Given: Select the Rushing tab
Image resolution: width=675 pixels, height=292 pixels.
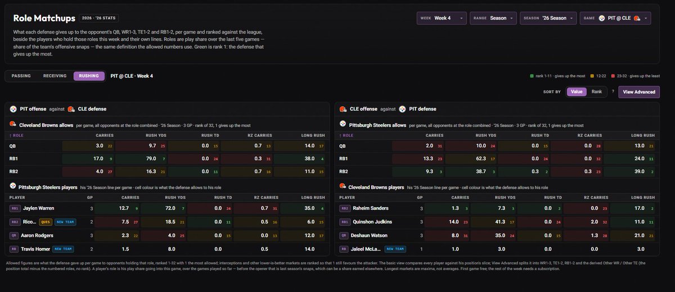Looking at the screenshot, I should [x=89, y=76].
